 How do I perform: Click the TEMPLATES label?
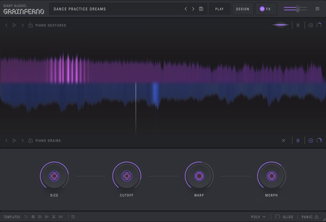pyautogui.click(x=12, y=217)
